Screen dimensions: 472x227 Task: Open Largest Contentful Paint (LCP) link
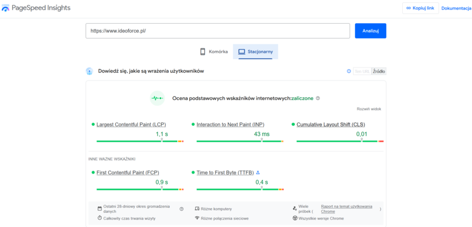click(131, 124)
